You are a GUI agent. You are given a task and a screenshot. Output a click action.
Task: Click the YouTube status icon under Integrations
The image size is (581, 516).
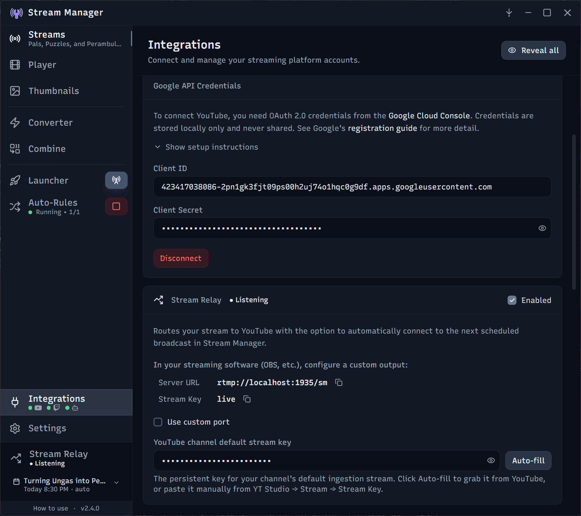point(38,408)
